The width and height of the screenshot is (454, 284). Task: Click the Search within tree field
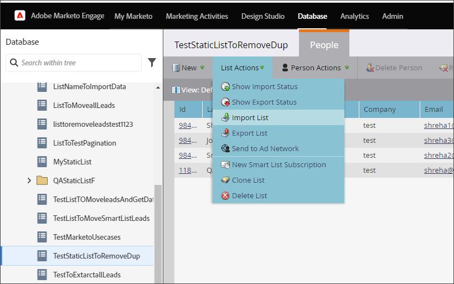point(74,63)
